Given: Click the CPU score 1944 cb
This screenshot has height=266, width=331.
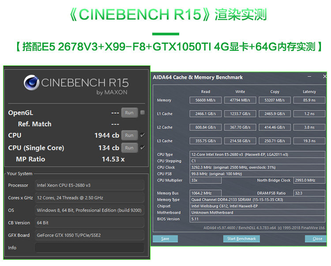Looking at the screenshot, I should click(x=107, y=135).
